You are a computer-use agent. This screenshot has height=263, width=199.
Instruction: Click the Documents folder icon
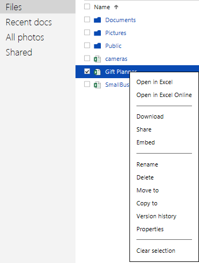pos(97,20)
